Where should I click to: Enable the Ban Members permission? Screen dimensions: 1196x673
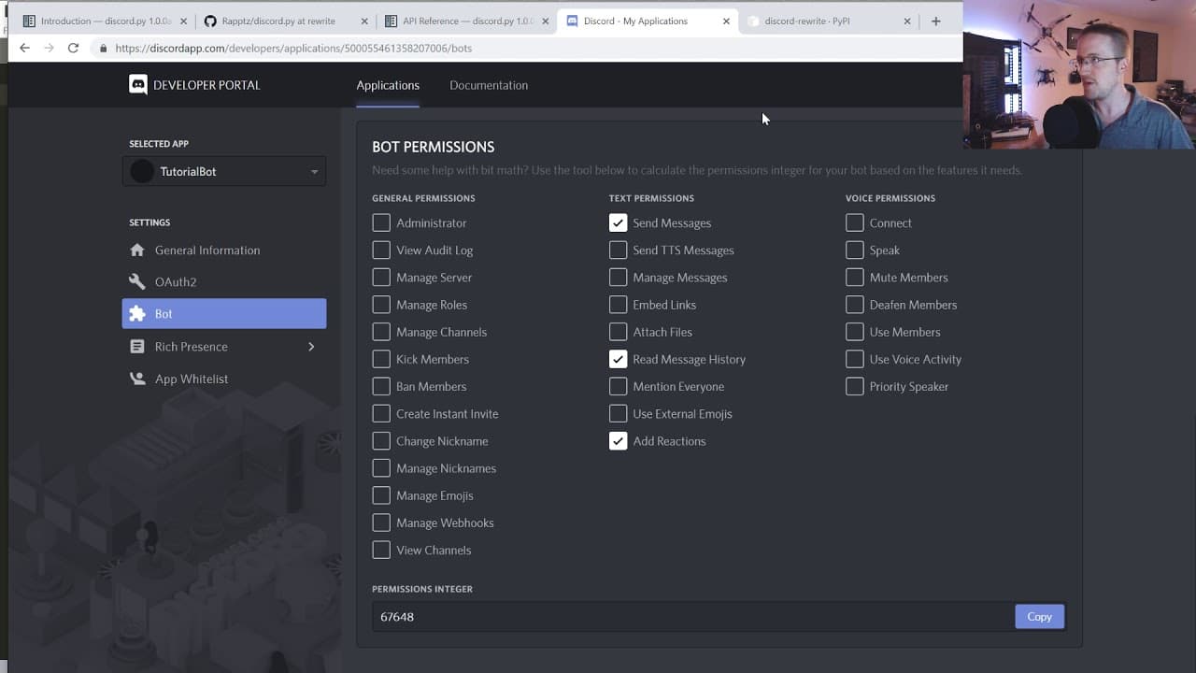[381, 386]
